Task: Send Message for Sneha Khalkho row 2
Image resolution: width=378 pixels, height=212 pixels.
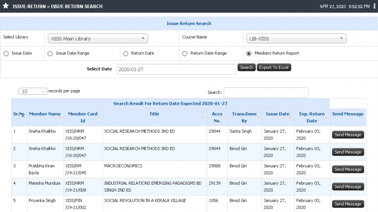Action: (x=348, y=152)
